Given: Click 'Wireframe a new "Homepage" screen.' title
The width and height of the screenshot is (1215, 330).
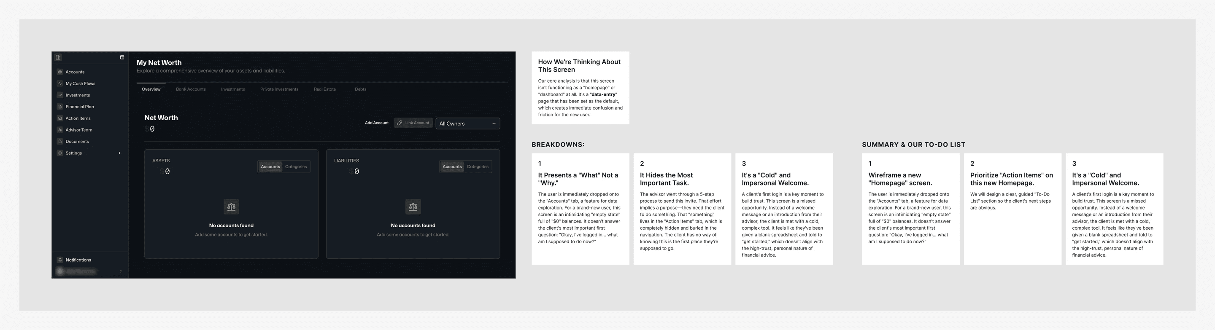Looking at the screenshot, I should point(900,179).
